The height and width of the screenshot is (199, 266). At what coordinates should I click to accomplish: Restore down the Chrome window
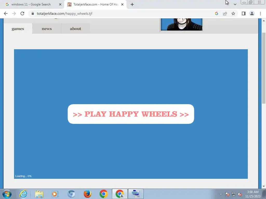[x=251, y=2]
